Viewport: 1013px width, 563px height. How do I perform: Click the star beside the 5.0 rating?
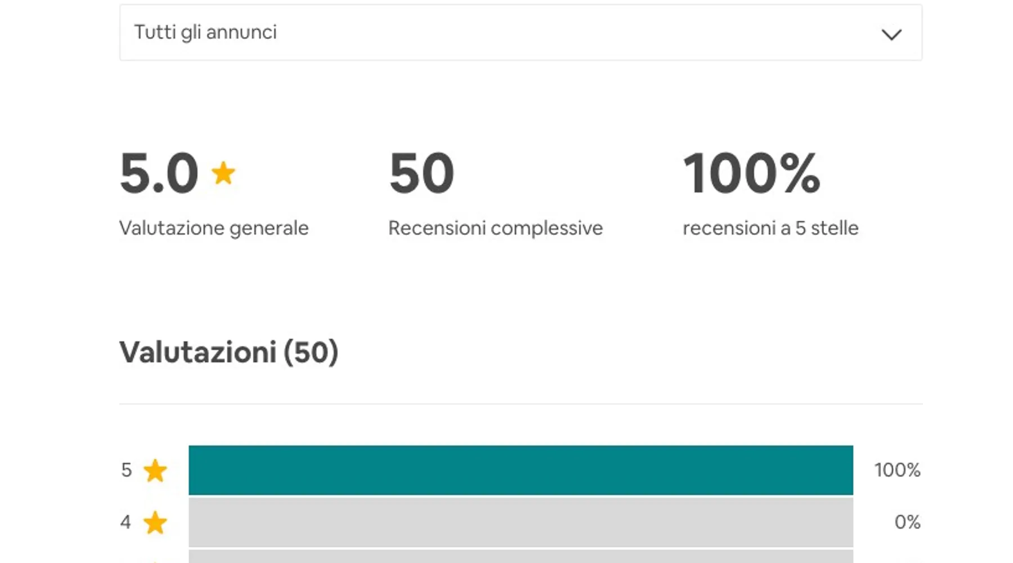(x=223, y=173)
